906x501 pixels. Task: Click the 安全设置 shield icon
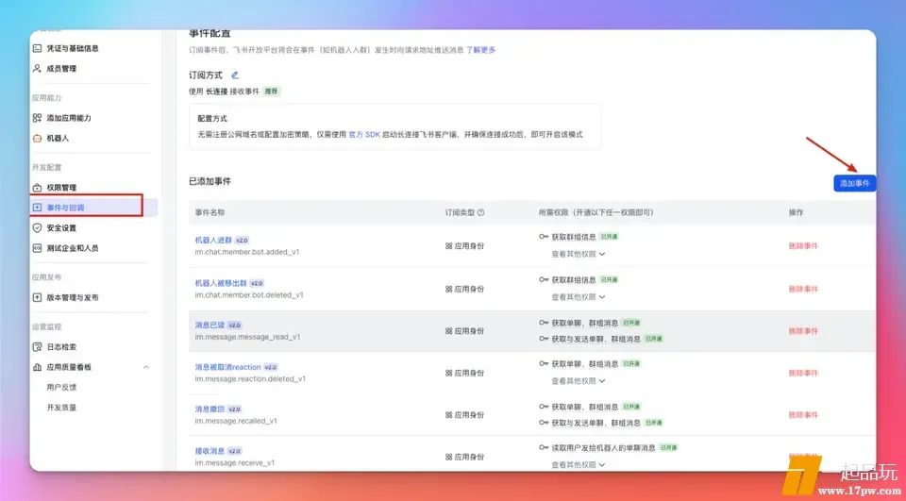pyautogui.click(x=37, y=228)
